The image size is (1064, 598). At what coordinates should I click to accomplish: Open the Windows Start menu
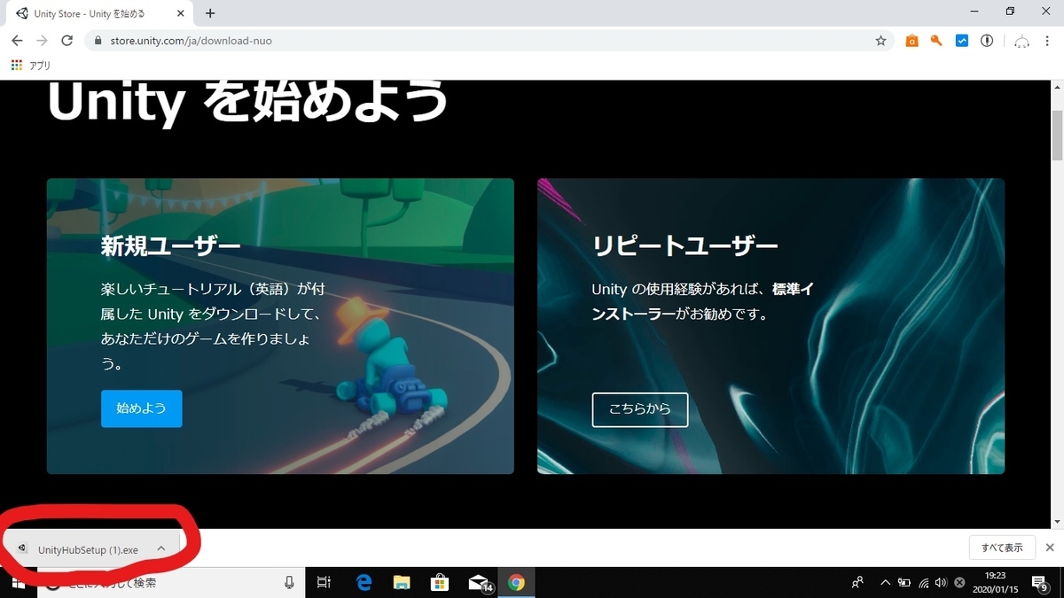tap(18, 583)
